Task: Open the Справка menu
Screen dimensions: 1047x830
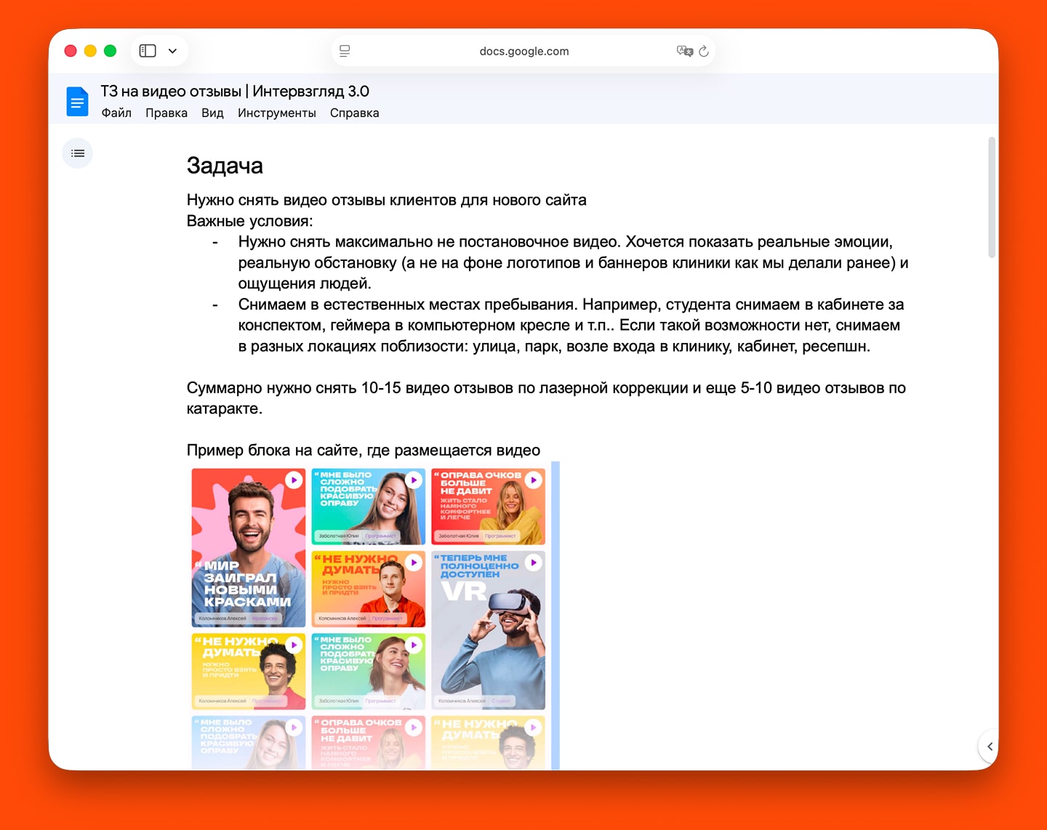Action: 355,113
